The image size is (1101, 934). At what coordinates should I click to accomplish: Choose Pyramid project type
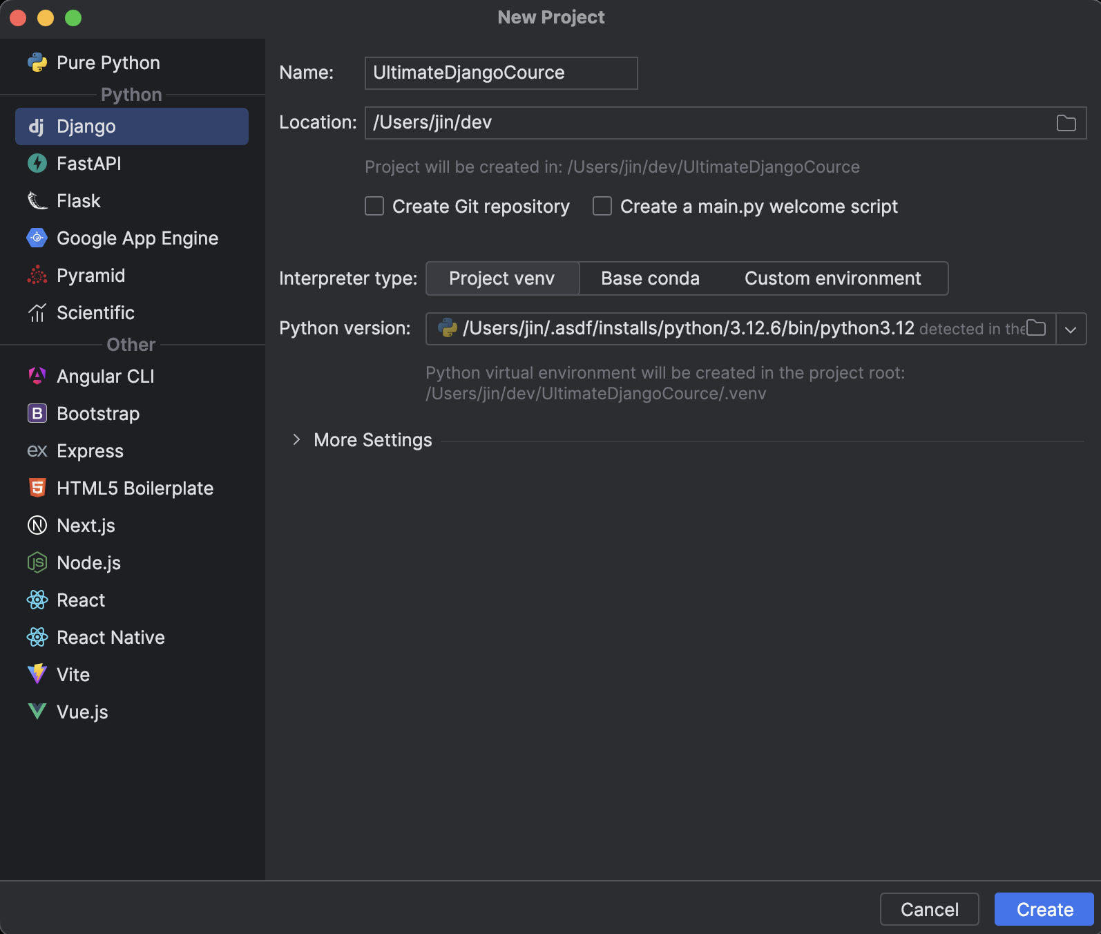(132, 276)
